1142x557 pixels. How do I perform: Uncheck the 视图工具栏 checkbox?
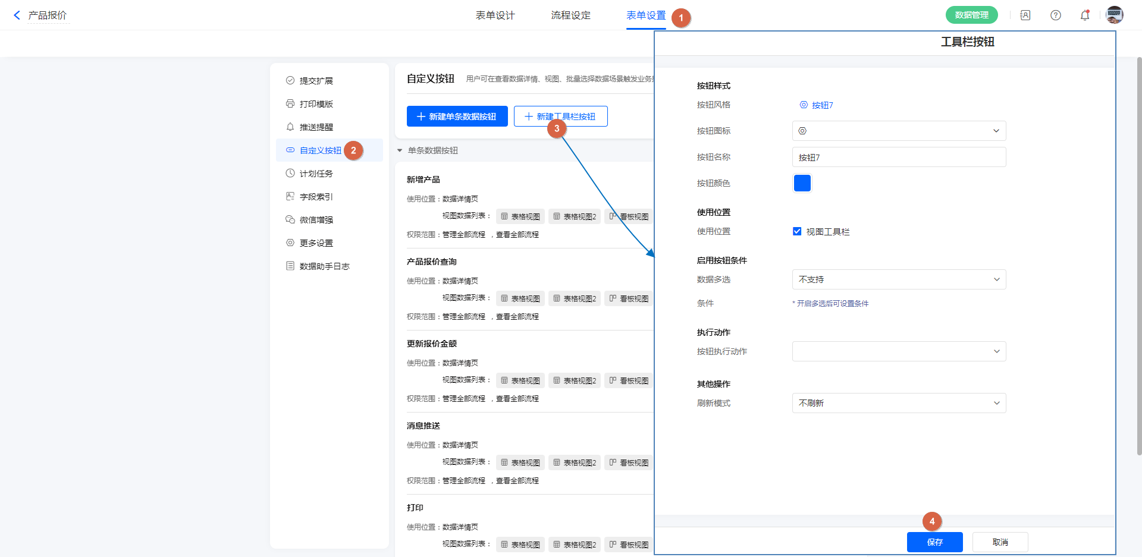pos(797,232)
